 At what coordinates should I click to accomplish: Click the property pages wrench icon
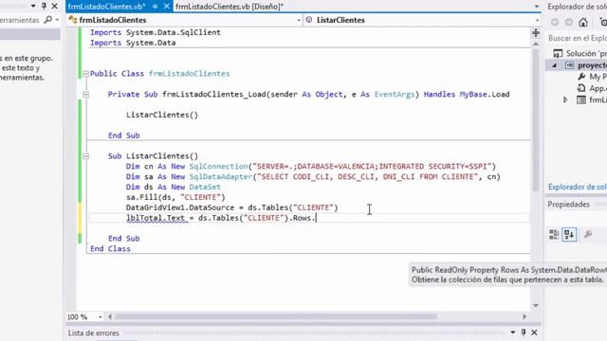click(x=588, y=234)
